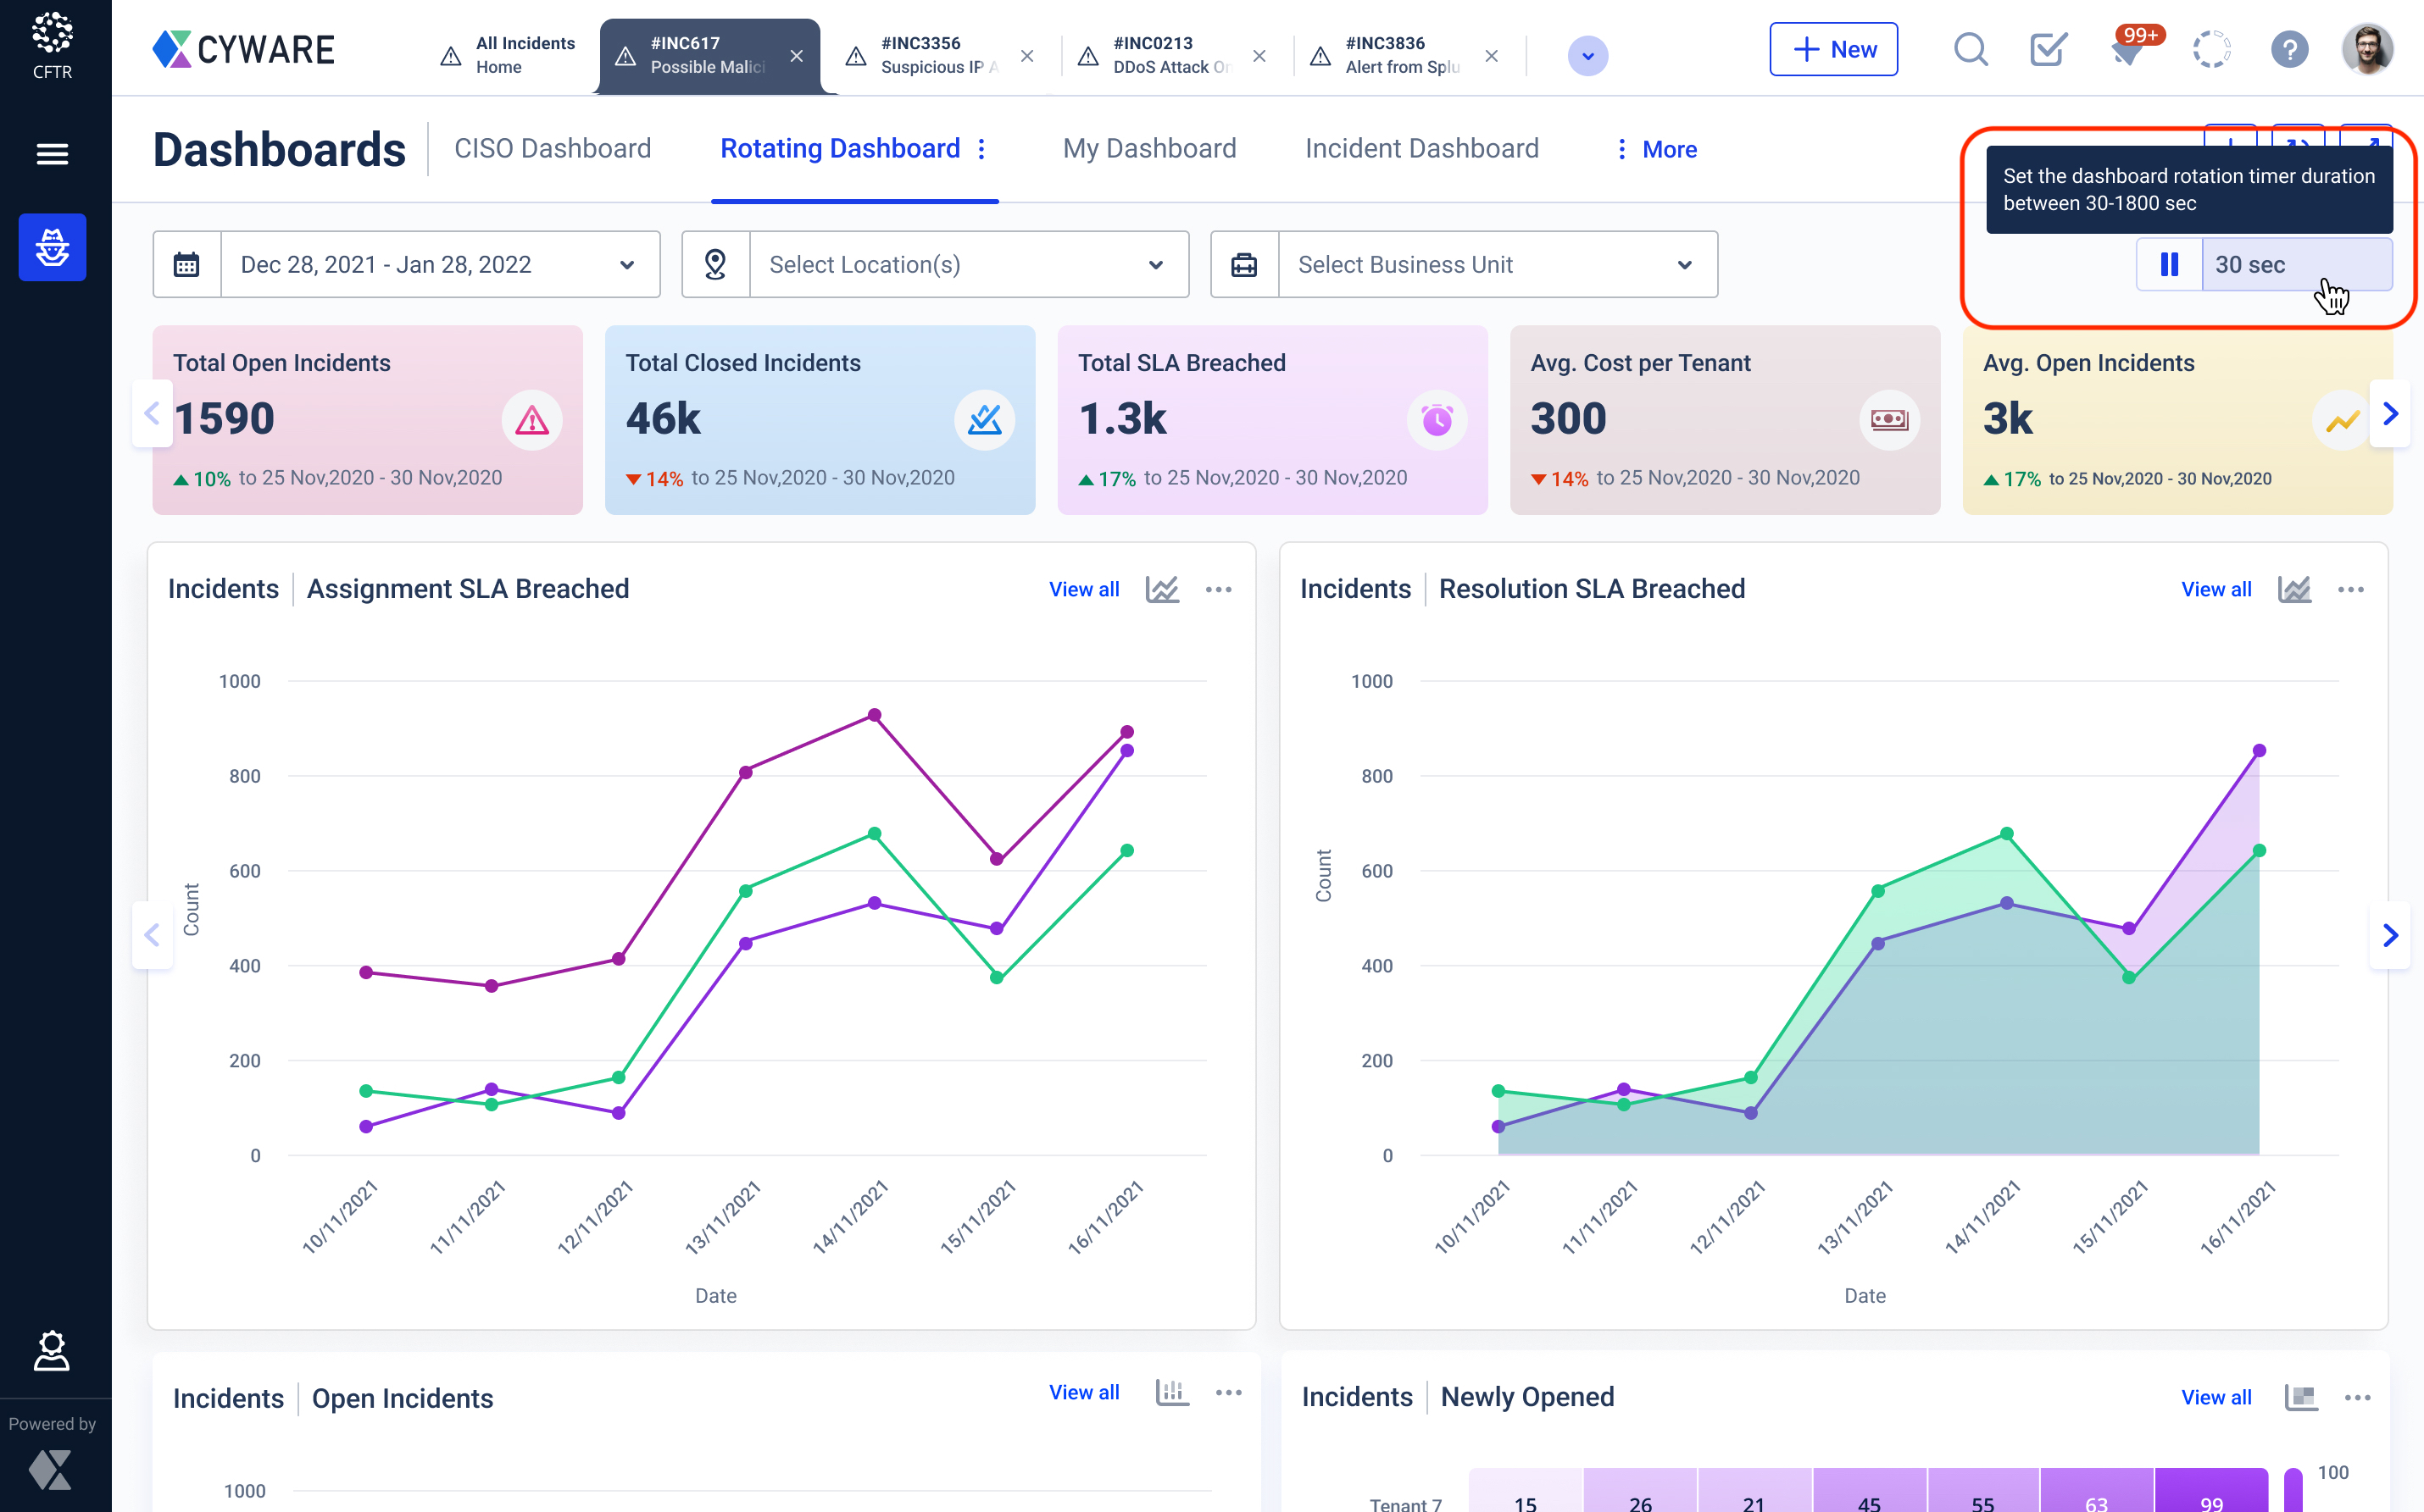
Task: Open Rotating Dashboard tab options kebab
Action: tap(981, 149)
